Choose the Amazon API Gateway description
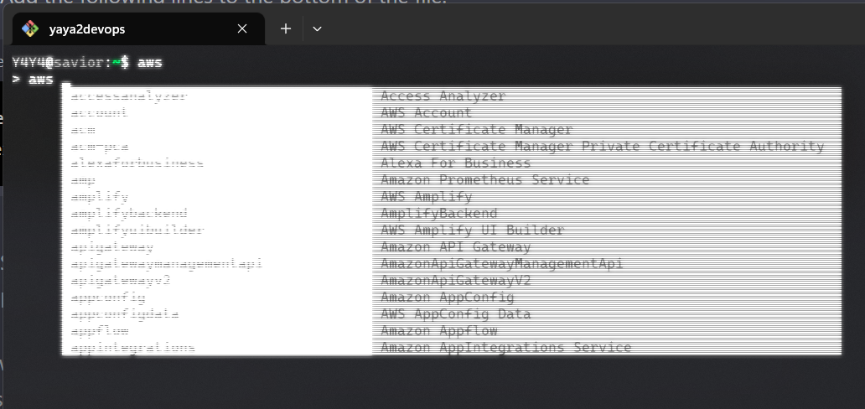This screenshot has width=865, height=409. [x=456, y=246]
